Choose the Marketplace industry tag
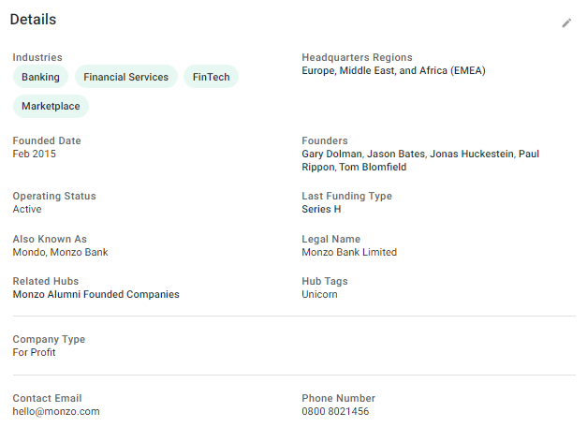 pos(51,107)
